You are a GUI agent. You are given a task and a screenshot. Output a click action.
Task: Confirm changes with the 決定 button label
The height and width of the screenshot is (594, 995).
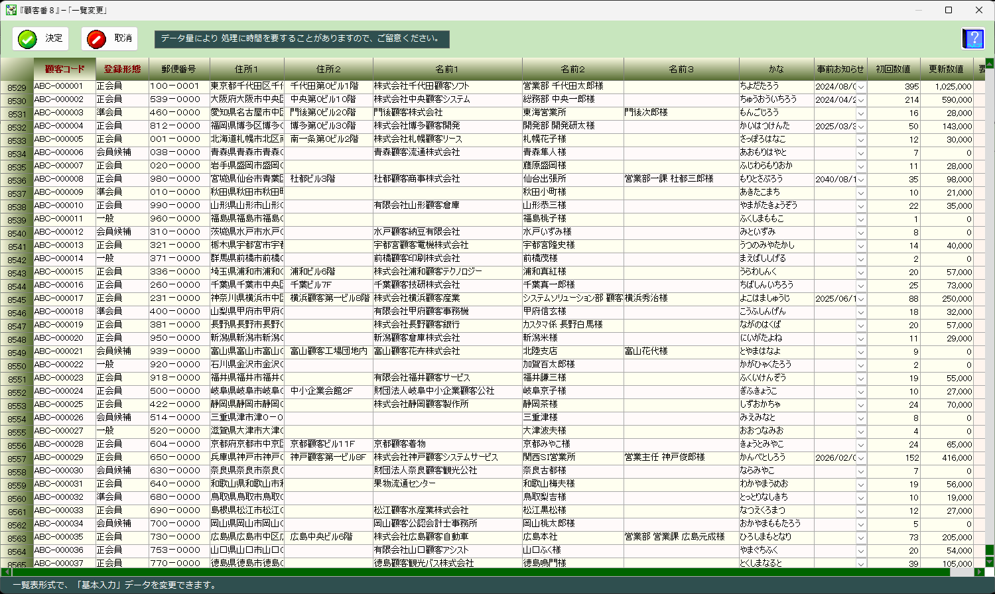[54, 38]
